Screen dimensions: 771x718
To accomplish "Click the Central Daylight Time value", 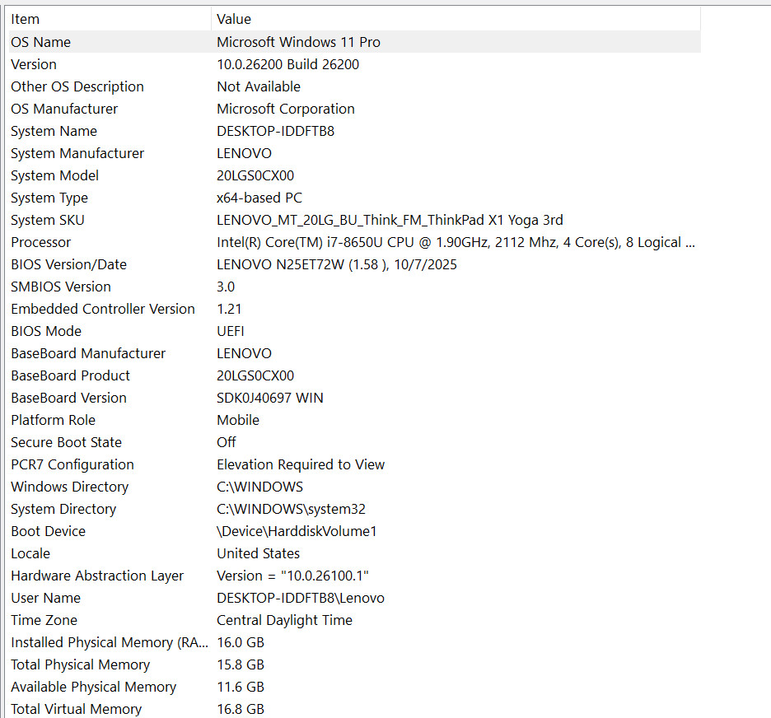I will point(284,620).
